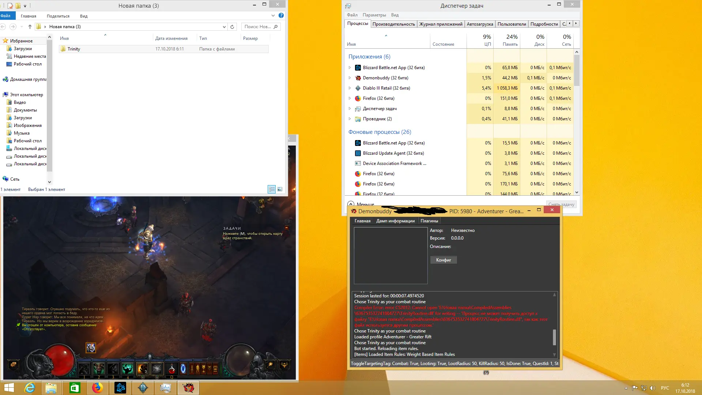Screen dimensions: 702x395
Task: Click the Diablo III taskbar icon
Action: point(143,388)
